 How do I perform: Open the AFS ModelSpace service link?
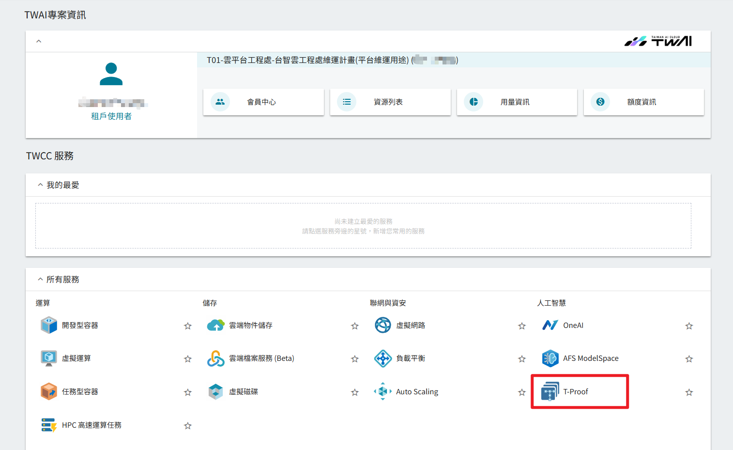click(x=591, y=358)
